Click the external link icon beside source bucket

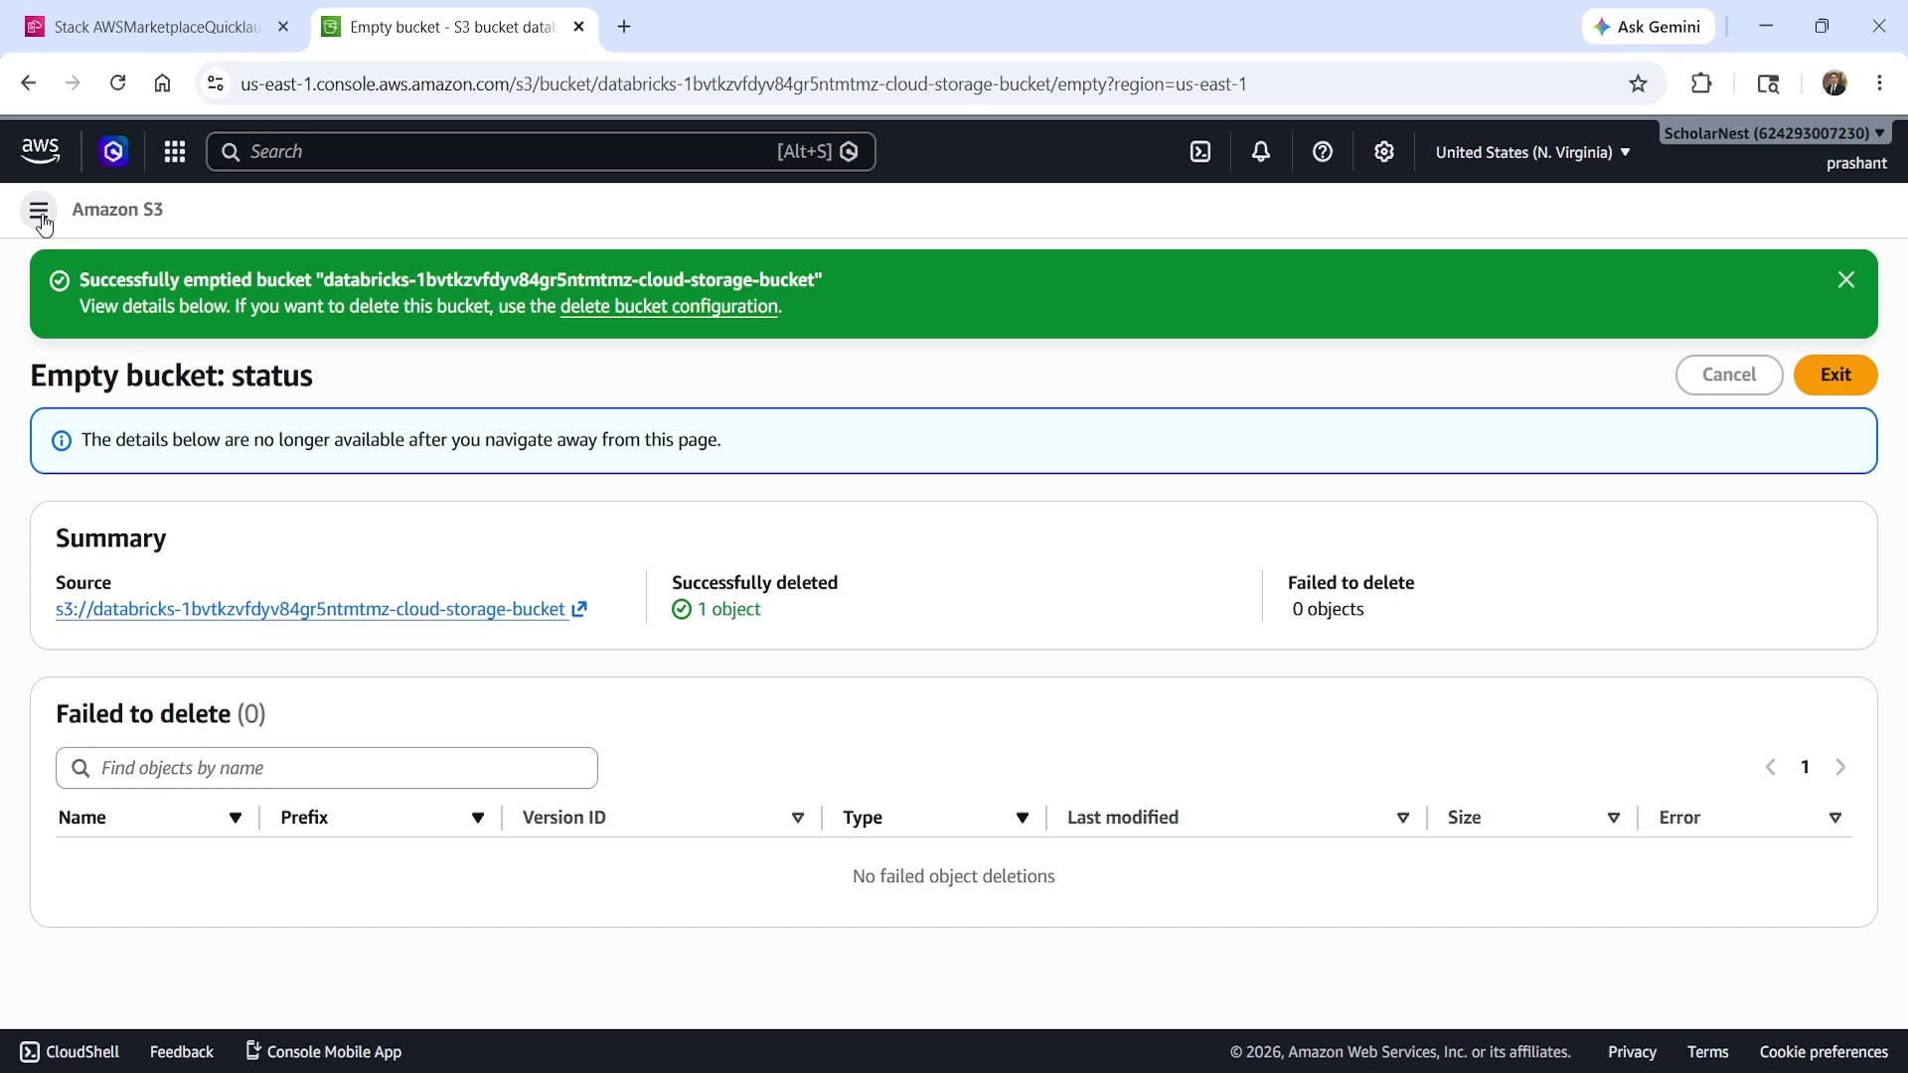point(580,609)
